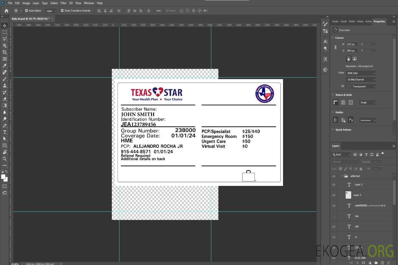Open the Window menu
This screenshot has height=265, width=398.
coord(89,3)
